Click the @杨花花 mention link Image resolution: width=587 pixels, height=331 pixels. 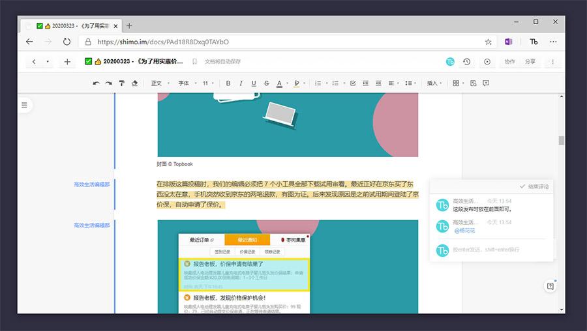(x=464, y=231)
